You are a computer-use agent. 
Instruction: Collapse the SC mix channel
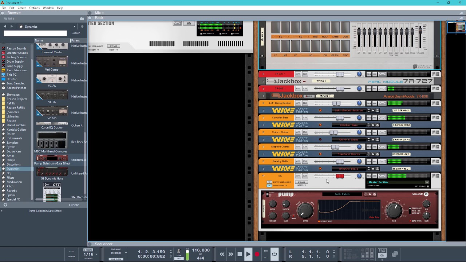coord(263,176)
